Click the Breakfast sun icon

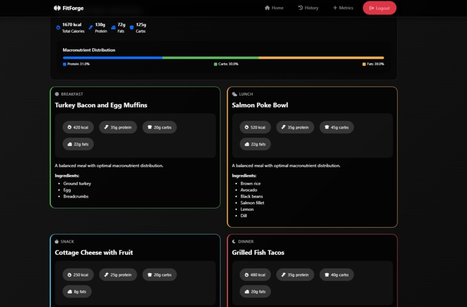point(57,94)
